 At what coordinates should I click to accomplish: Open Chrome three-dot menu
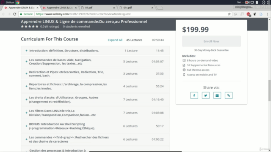(x=267, y=14)
